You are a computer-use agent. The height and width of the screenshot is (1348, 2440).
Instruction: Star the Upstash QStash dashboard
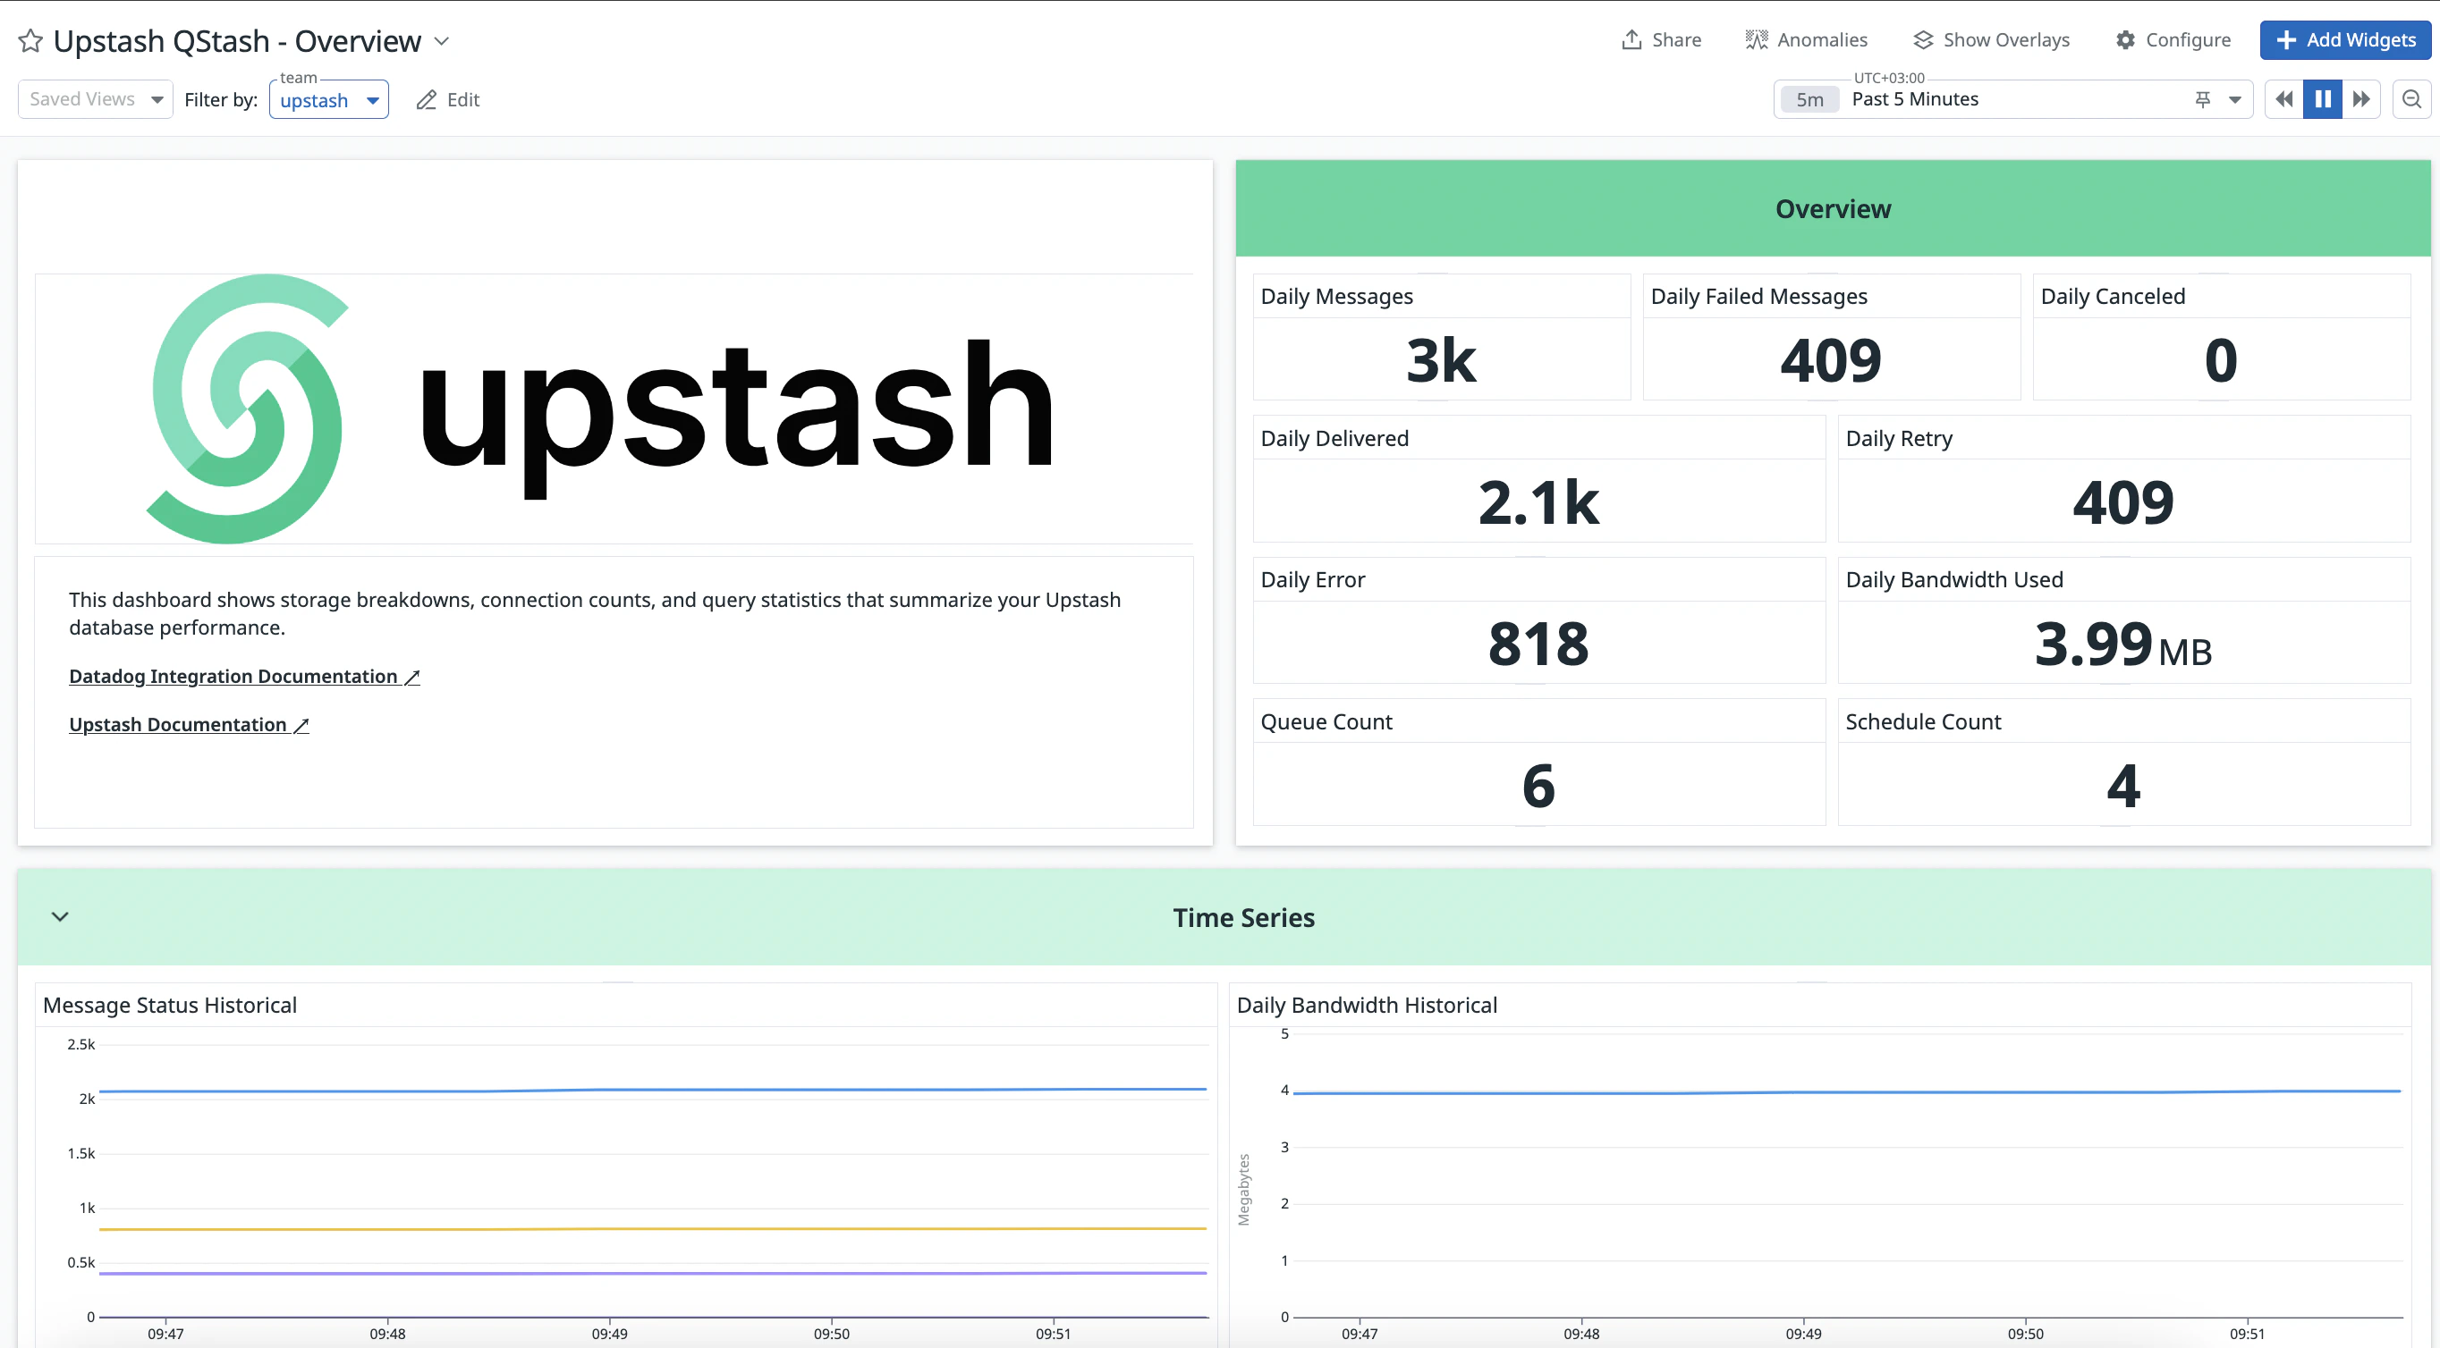(x=30, y=41)
